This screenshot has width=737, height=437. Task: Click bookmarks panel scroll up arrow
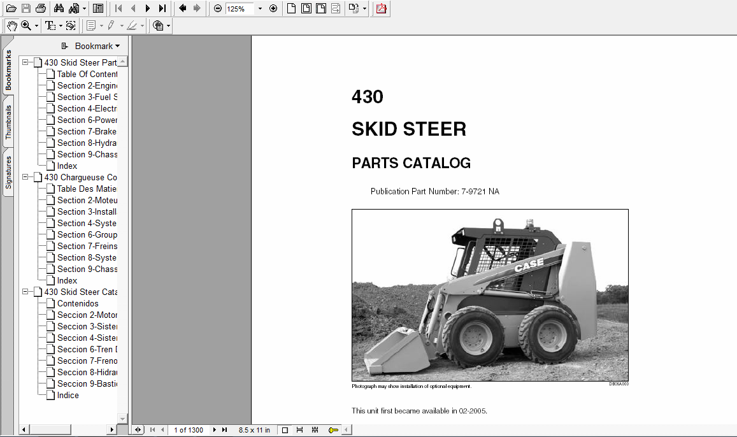[x=123, y=62]
